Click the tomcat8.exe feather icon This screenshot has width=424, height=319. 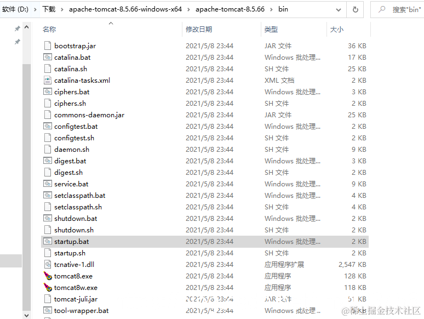48,276
